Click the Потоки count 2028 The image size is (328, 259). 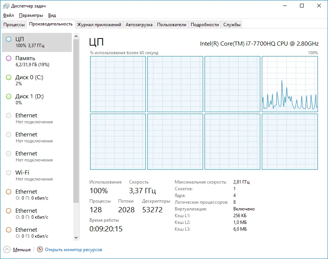(x=126, y=210)
